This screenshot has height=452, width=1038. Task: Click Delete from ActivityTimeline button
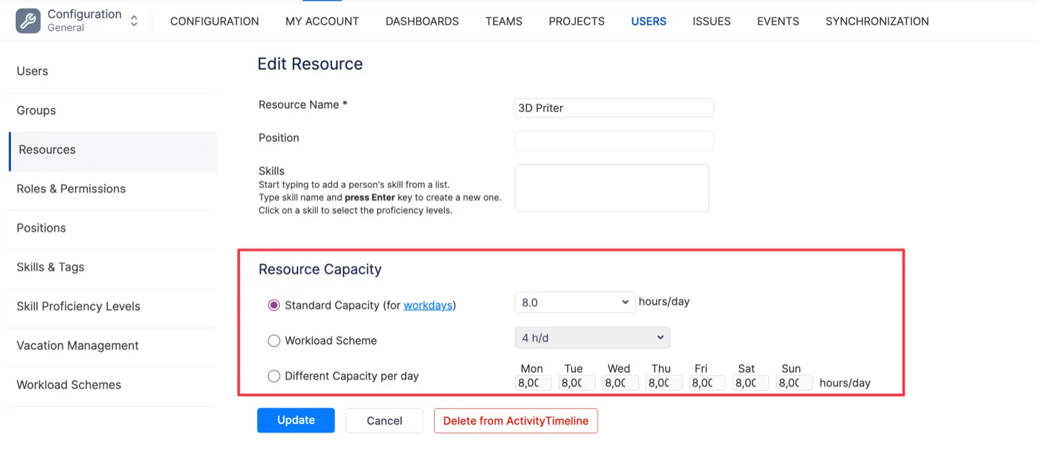pyautogui.click(x=515, y=421)
